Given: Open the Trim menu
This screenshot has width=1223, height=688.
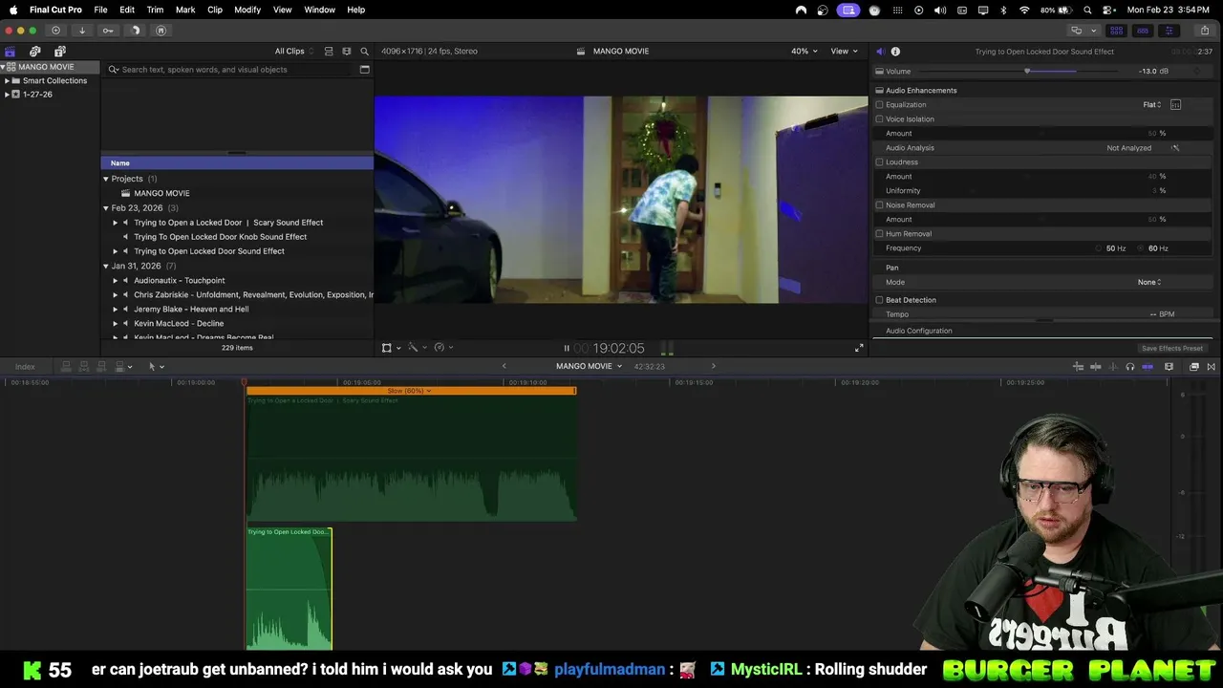Looking at the screenshot, I should (x=155, y=10).
